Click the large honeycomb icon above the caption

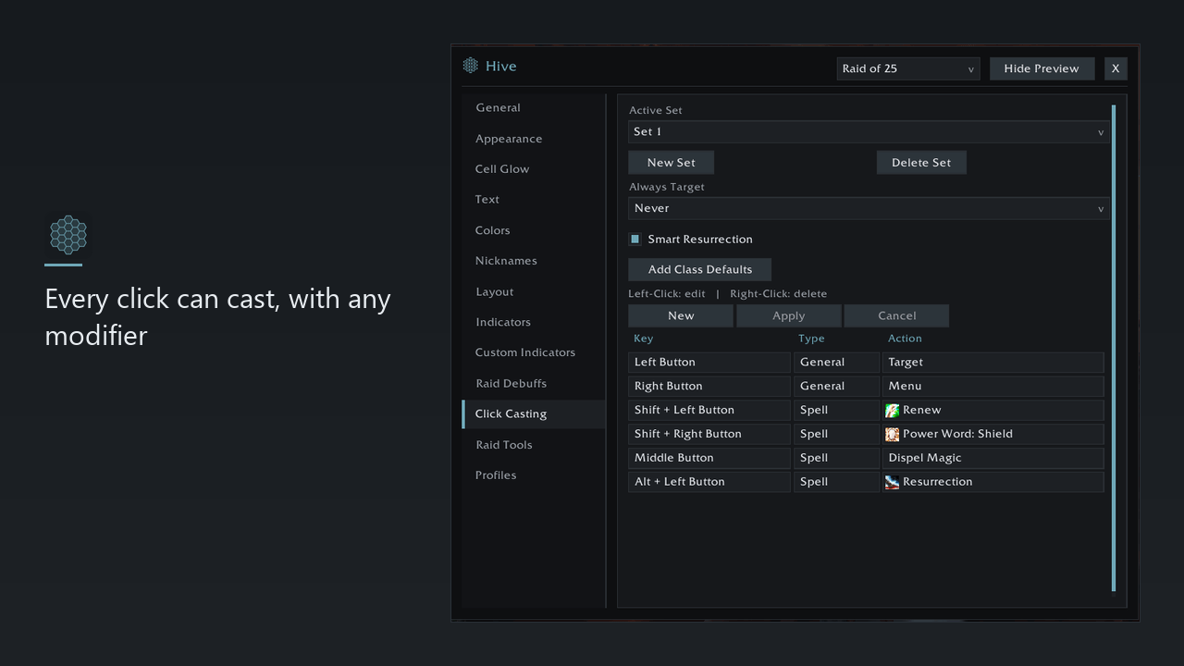68,235
